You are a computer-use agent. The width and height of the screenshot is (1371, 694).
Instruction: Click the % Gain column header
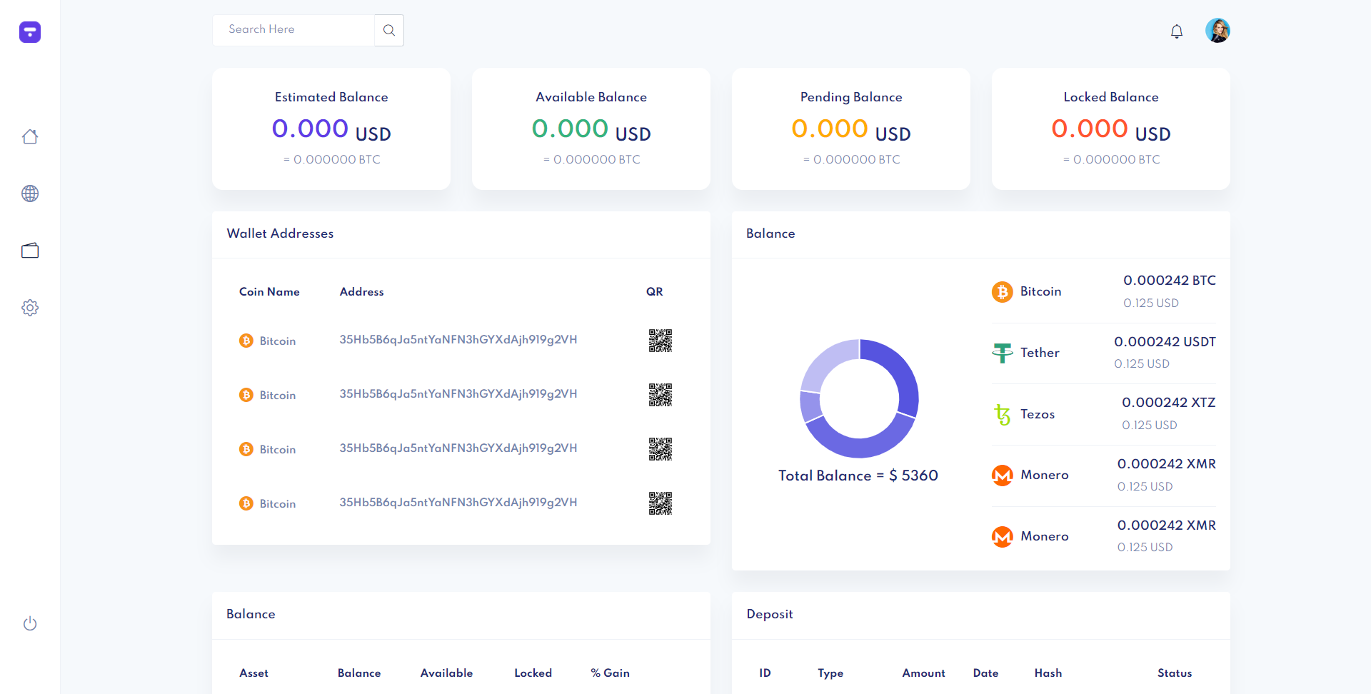click(610, 673)
